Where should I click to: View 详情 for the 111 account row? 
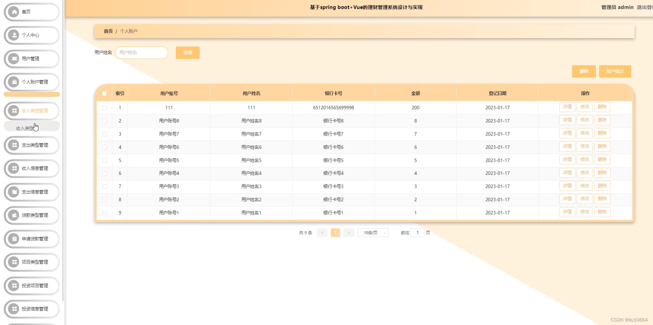coord(567,107)
